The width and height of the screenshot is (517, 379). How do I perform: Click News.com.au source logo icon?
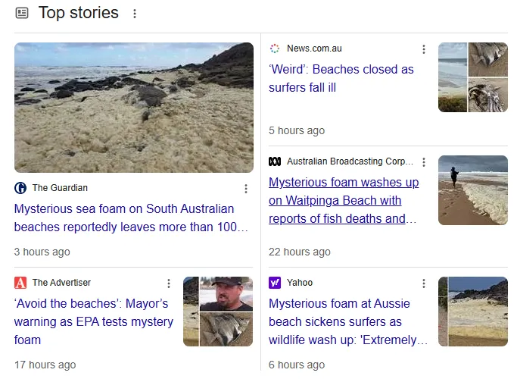point(275,49)
